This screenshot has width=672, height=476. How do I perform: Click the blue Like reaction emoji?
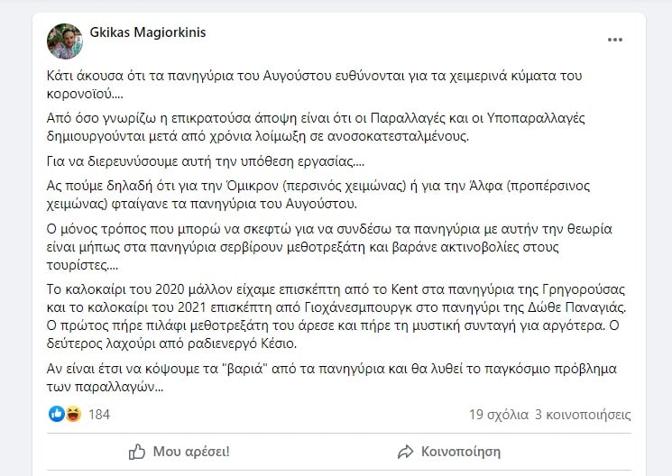point(56,414)
